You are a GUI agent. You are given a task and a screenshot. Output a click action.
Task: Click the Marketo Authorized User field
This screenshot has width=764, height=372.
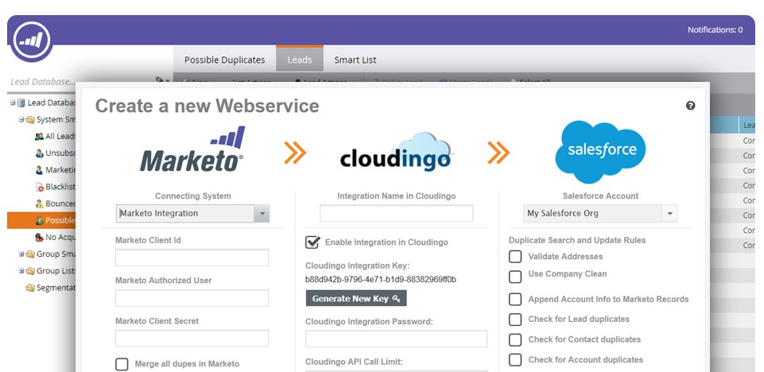pos(192,298)
